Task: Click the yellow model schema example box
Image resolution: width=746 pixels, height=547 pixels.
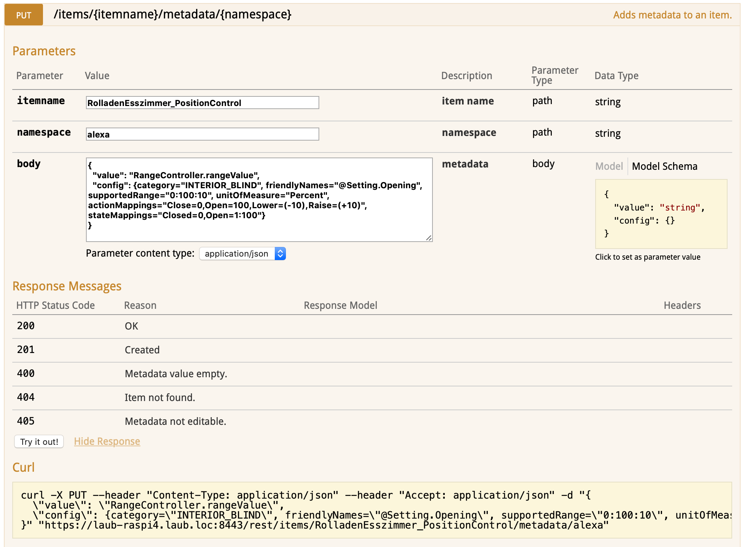Action: click(661, 214)
